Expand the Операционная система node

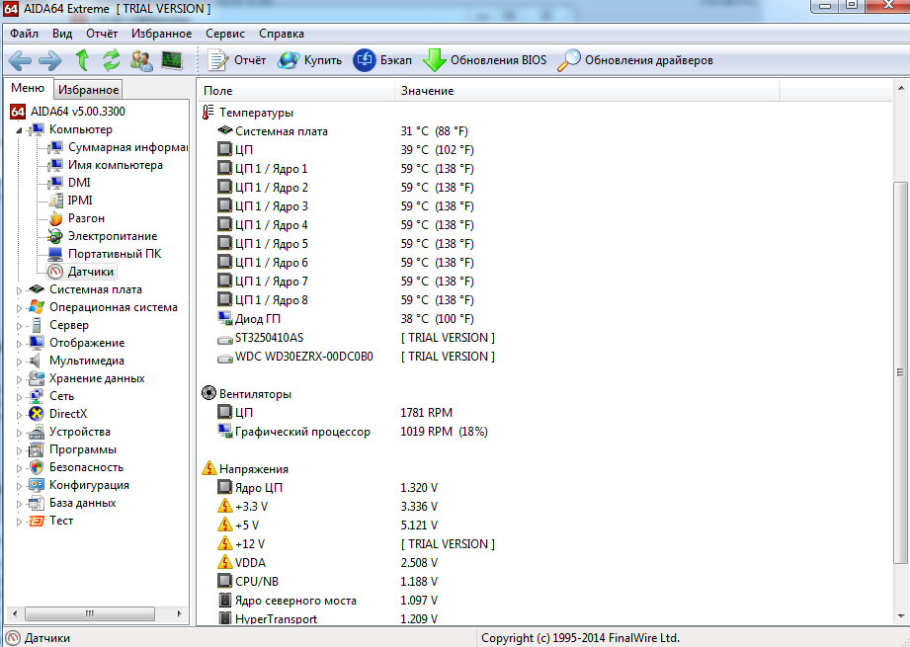coord(19,308)
